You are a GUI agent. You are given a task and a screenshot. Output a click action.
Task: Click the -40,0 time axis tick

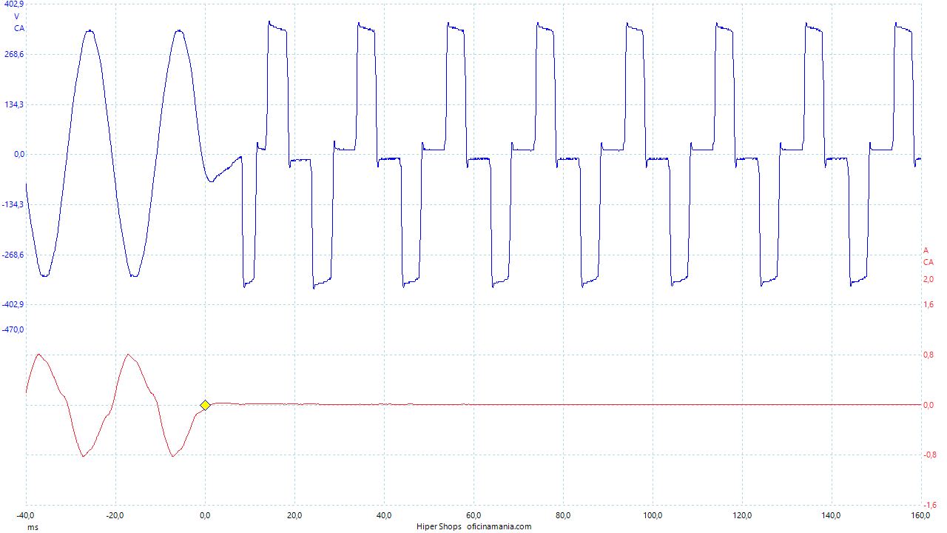point(26,515)
